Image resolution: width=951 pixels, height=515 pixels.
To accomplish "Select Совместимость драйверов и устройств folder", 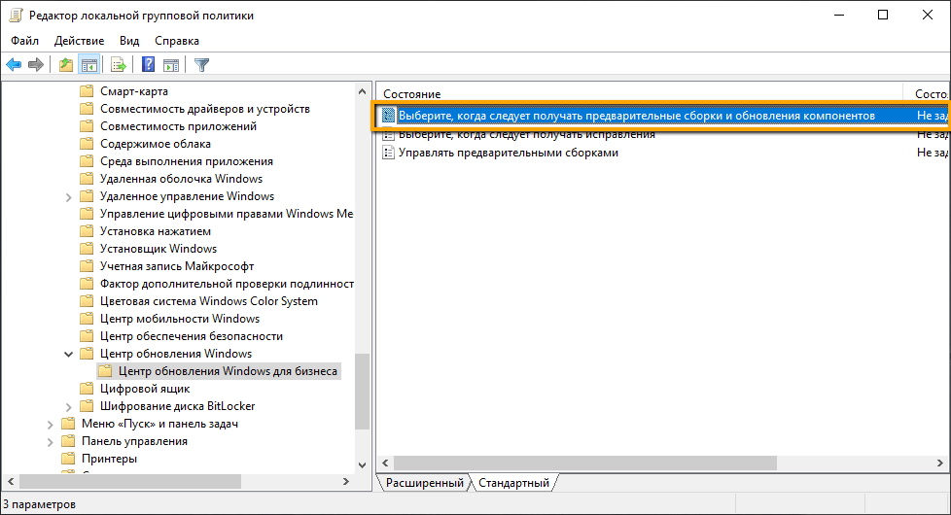I will click(x=205, y=109).
